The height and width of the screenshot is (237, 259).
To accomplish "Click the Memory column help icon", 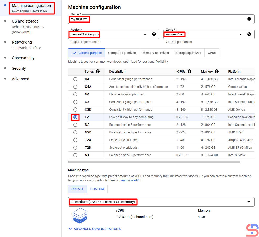I will 217,71.
